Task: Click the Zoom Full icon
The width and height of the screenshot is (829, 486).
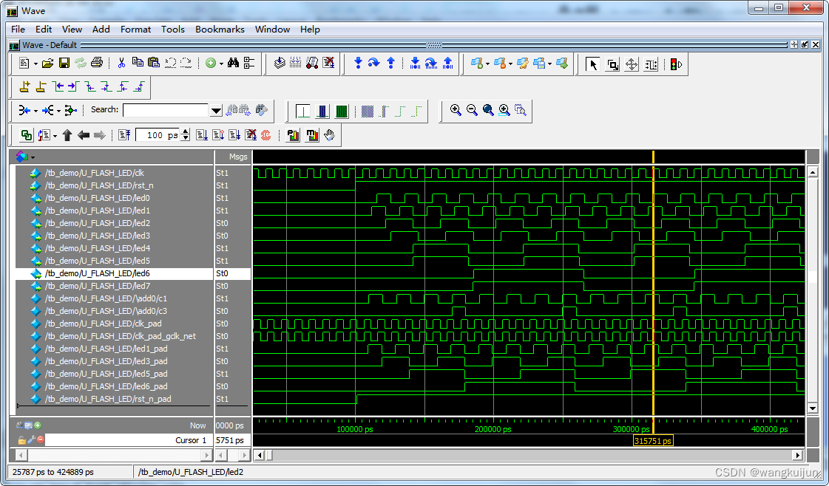Action: tap(487, 110)
